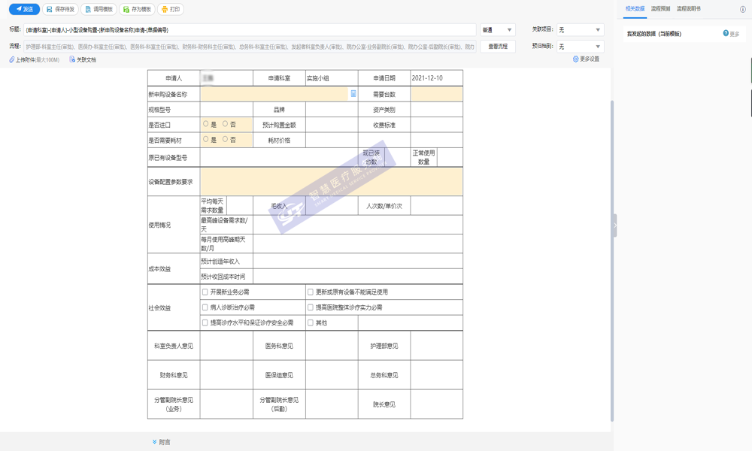Click the info icon in right panel header
Viewport: 752px width, 451px height.
743,9
